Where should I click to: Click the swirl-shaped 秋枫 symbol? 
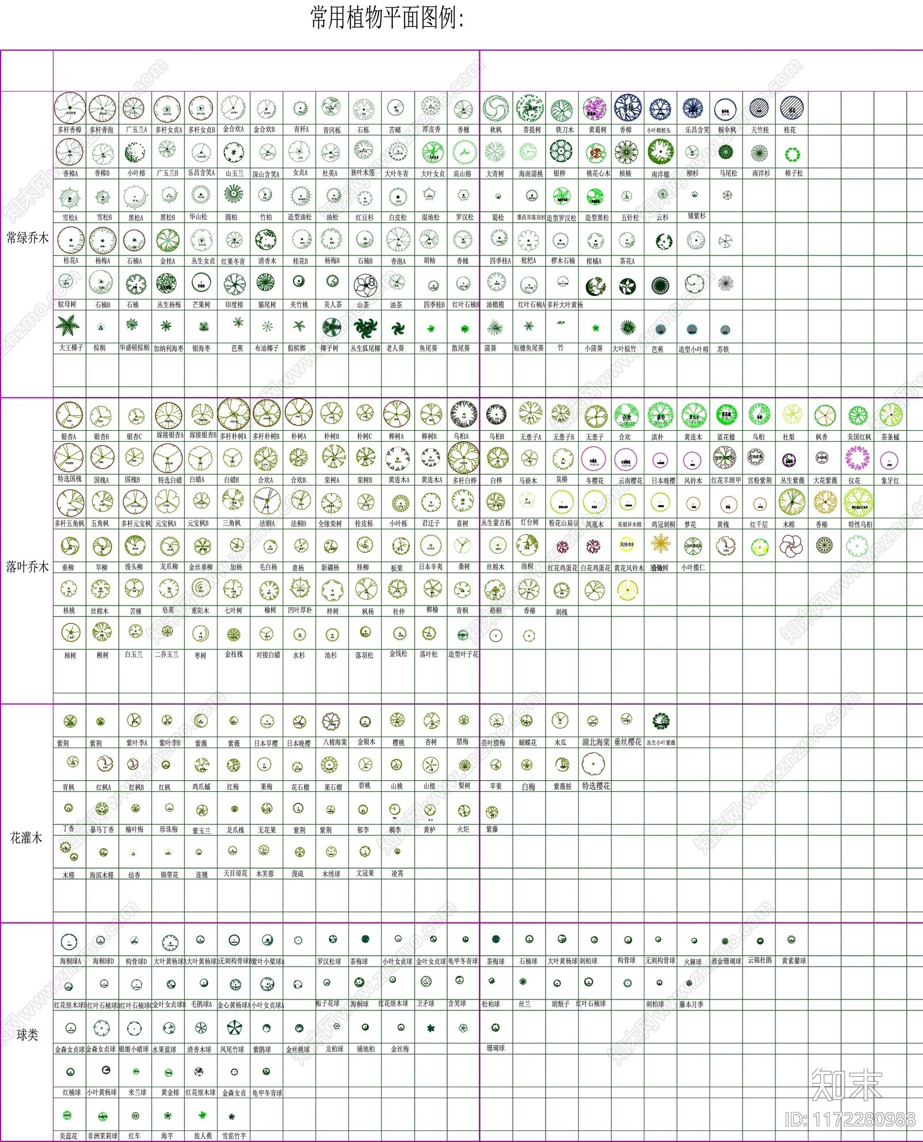[x=496, y=109]
